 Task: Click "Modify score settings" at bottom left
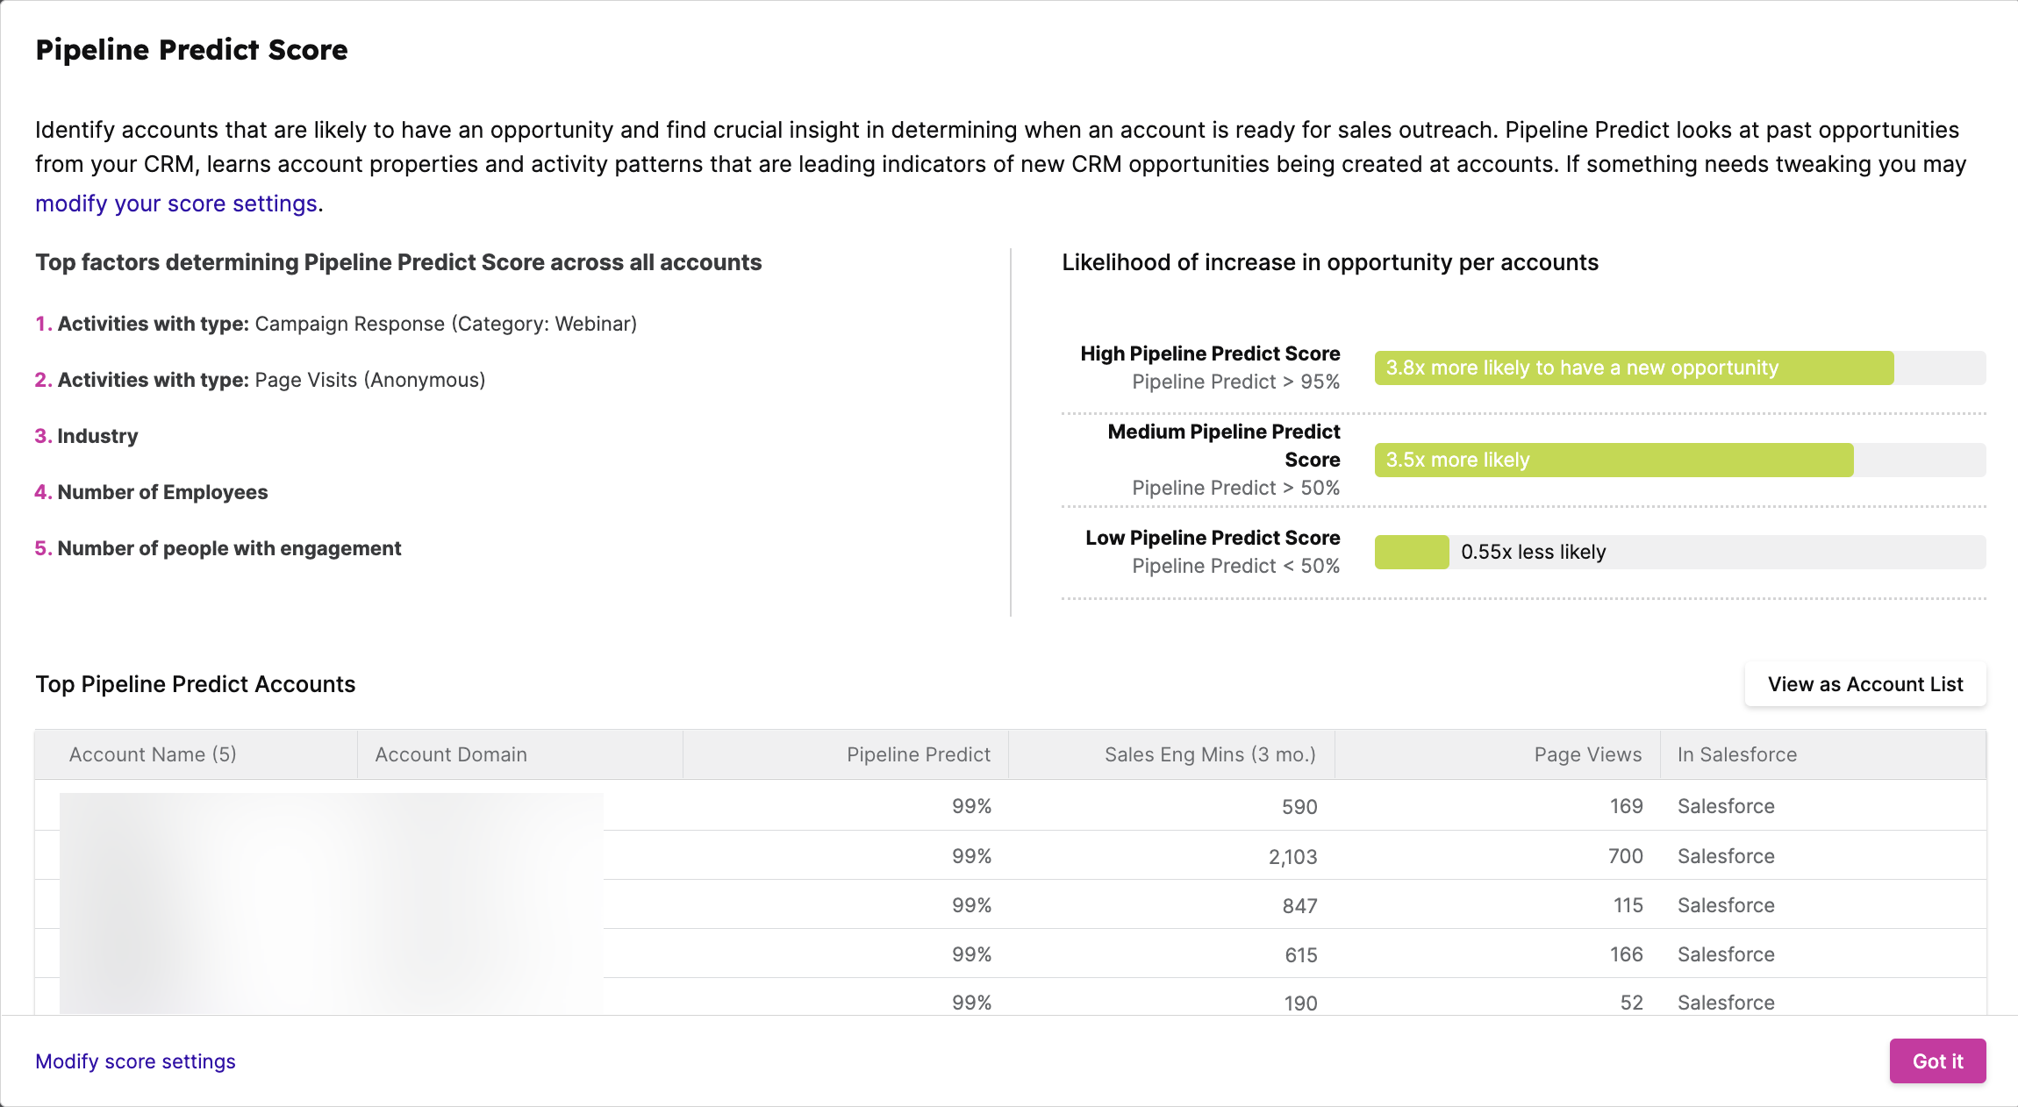coord(134,1061)
